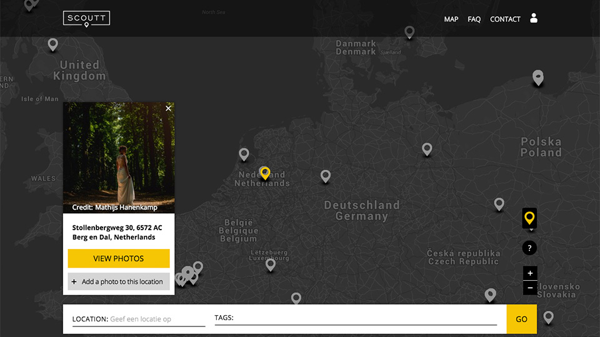Select the pin near Luxembourg
Screen dimensions: 600x337
point(271,265)
